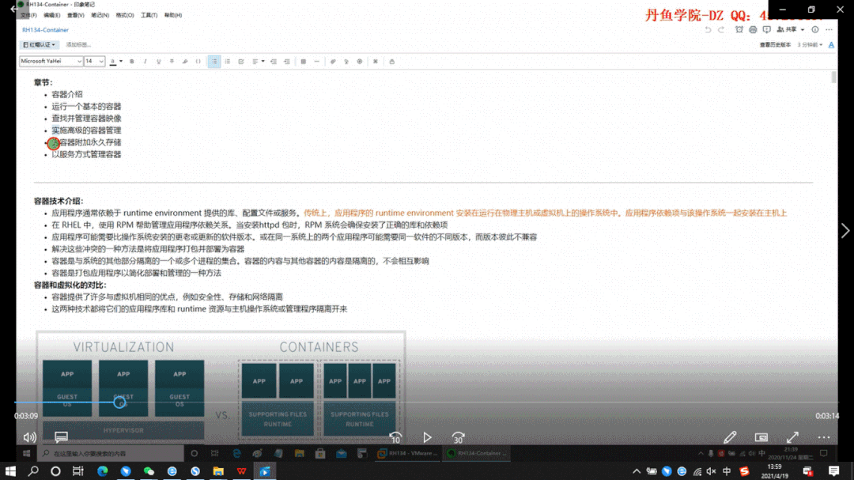854x480 pixels.
Task: Click the blue A icon beside 3 分钟前
Action: pos(831,44)
